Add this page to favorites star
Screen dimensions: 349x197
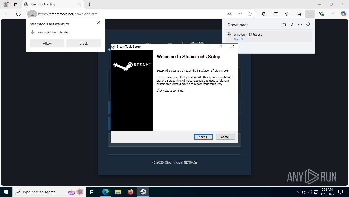(250, 14)
